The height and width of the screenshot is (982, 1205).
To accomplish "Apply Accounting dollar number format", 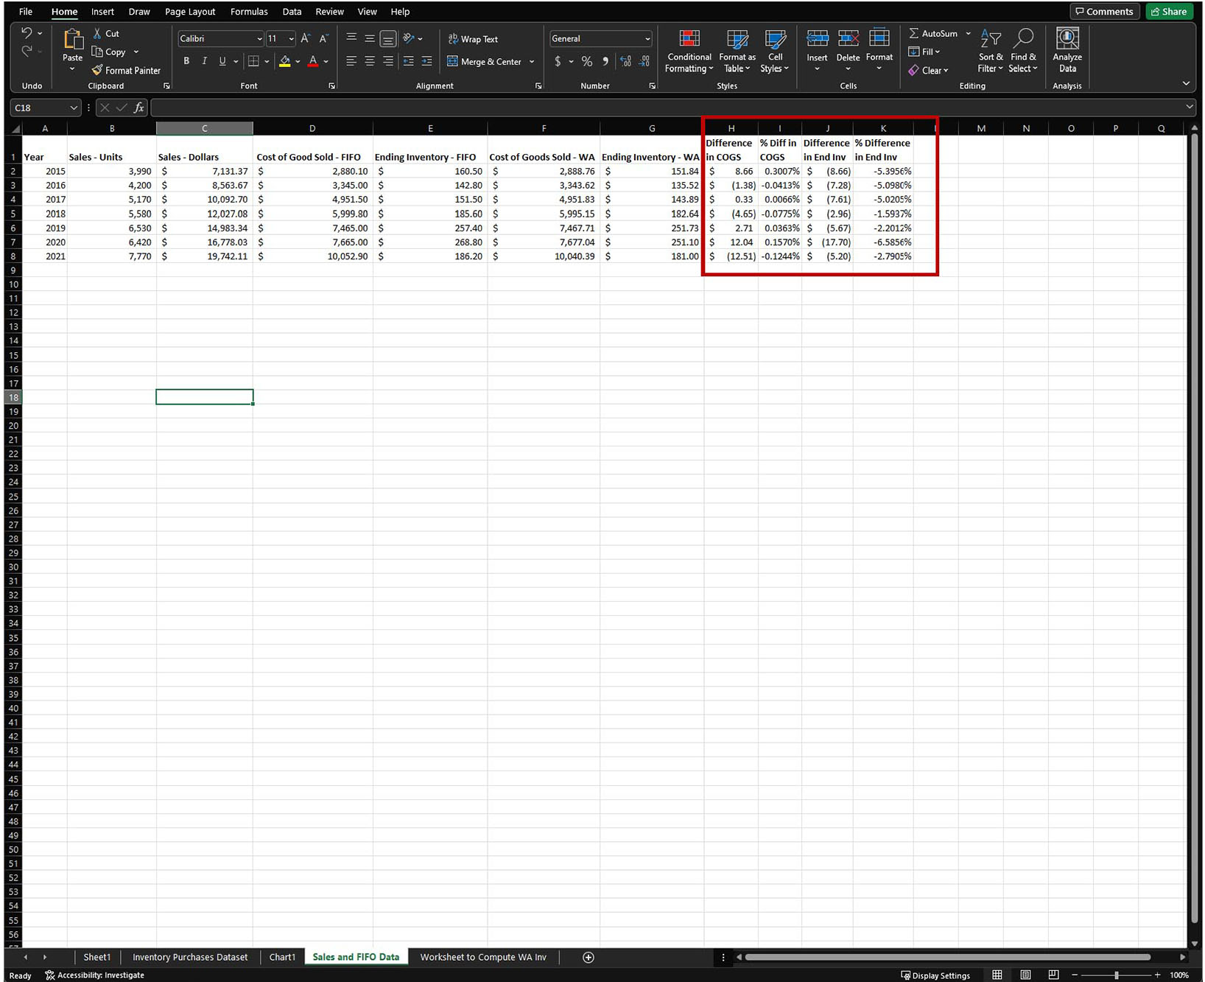I will pyautogui.click(x=558, y=61).
